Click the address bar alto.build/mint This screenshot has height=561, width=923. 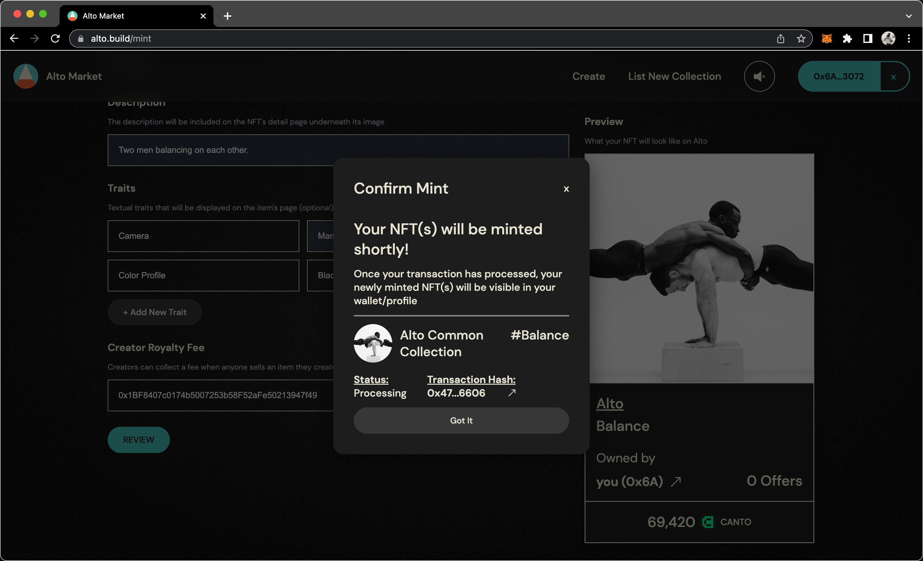click(x=441, y=38)
